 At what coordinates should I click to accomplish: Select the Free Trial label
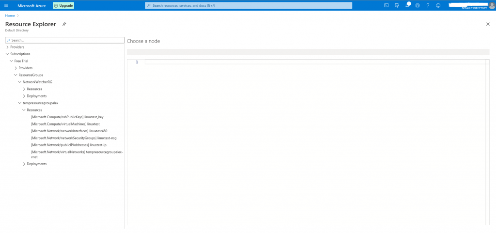tap(21, 61)
